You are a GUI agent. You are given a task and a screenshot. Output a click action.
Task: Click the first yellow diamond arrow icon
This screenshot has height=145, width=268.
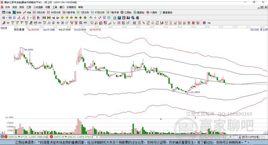(x=62, y=18)
